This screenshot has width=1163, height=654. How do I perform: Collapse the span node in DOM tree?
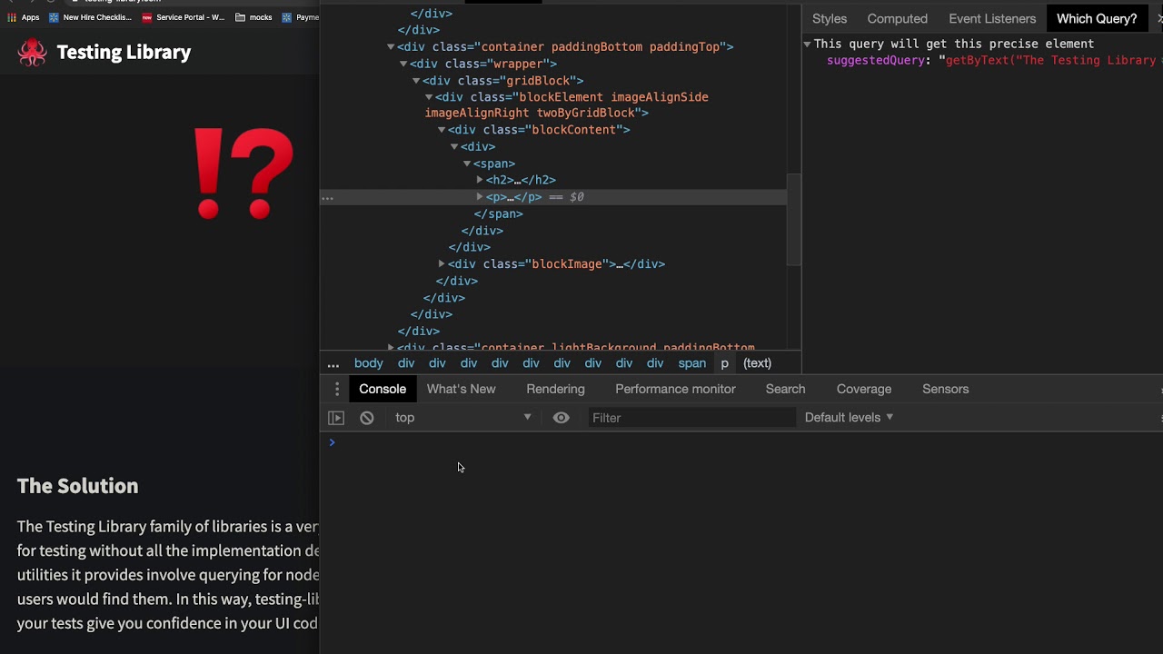pyautogui.click(x=467, y=163)
